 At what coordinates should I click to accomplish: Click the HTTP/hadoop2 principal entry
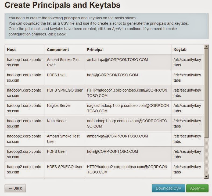click(127, 169)
